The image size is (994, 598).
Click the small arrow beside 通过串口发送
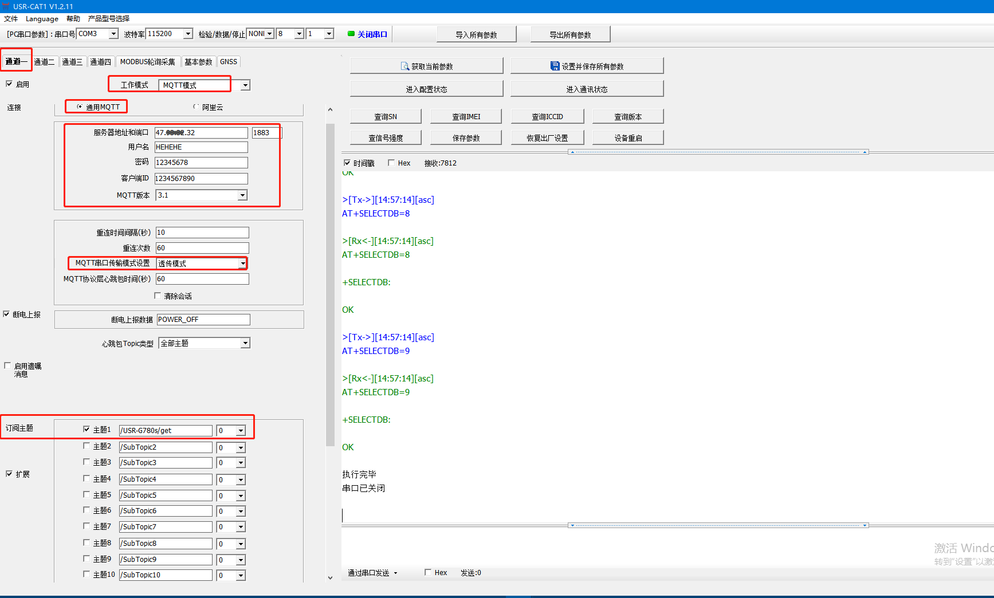pyautogui.click(x=395, y=573)
